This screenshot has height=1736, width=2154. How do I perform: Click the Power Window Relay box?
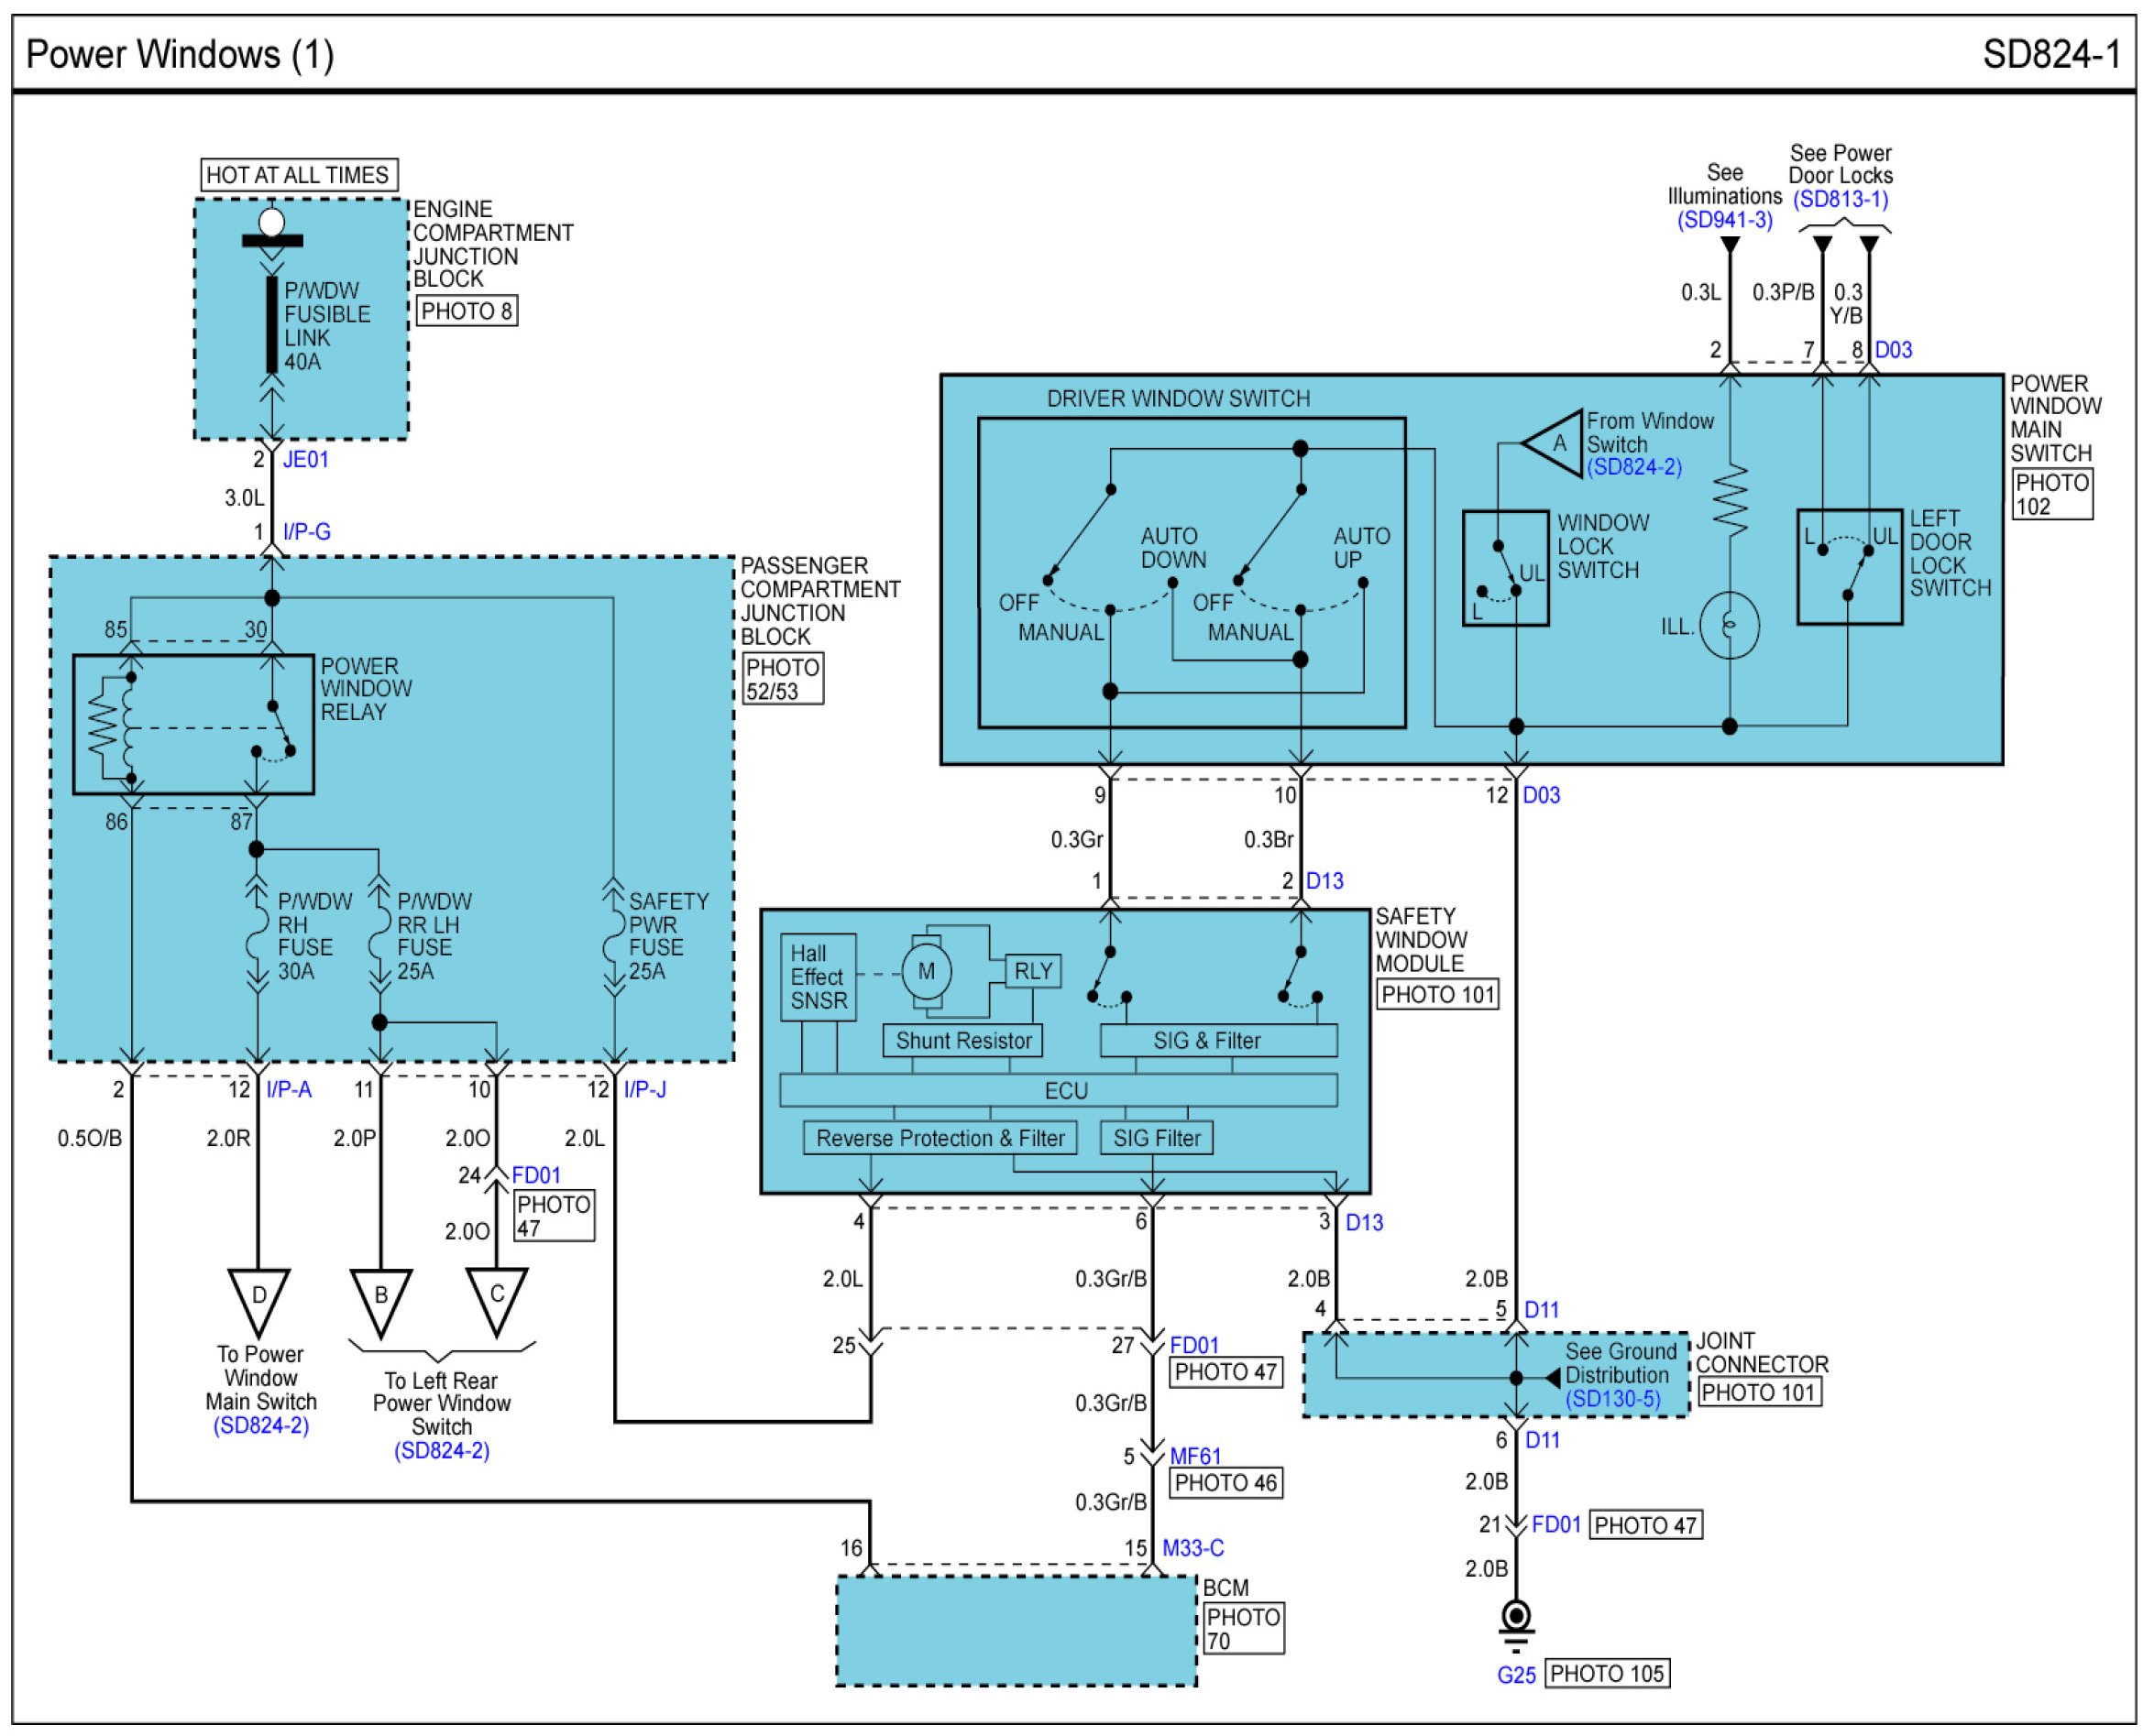click(x=193, y=725)
